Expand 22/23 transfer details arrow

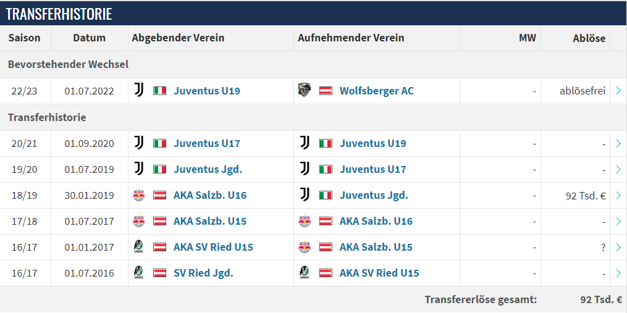(618, 91)
